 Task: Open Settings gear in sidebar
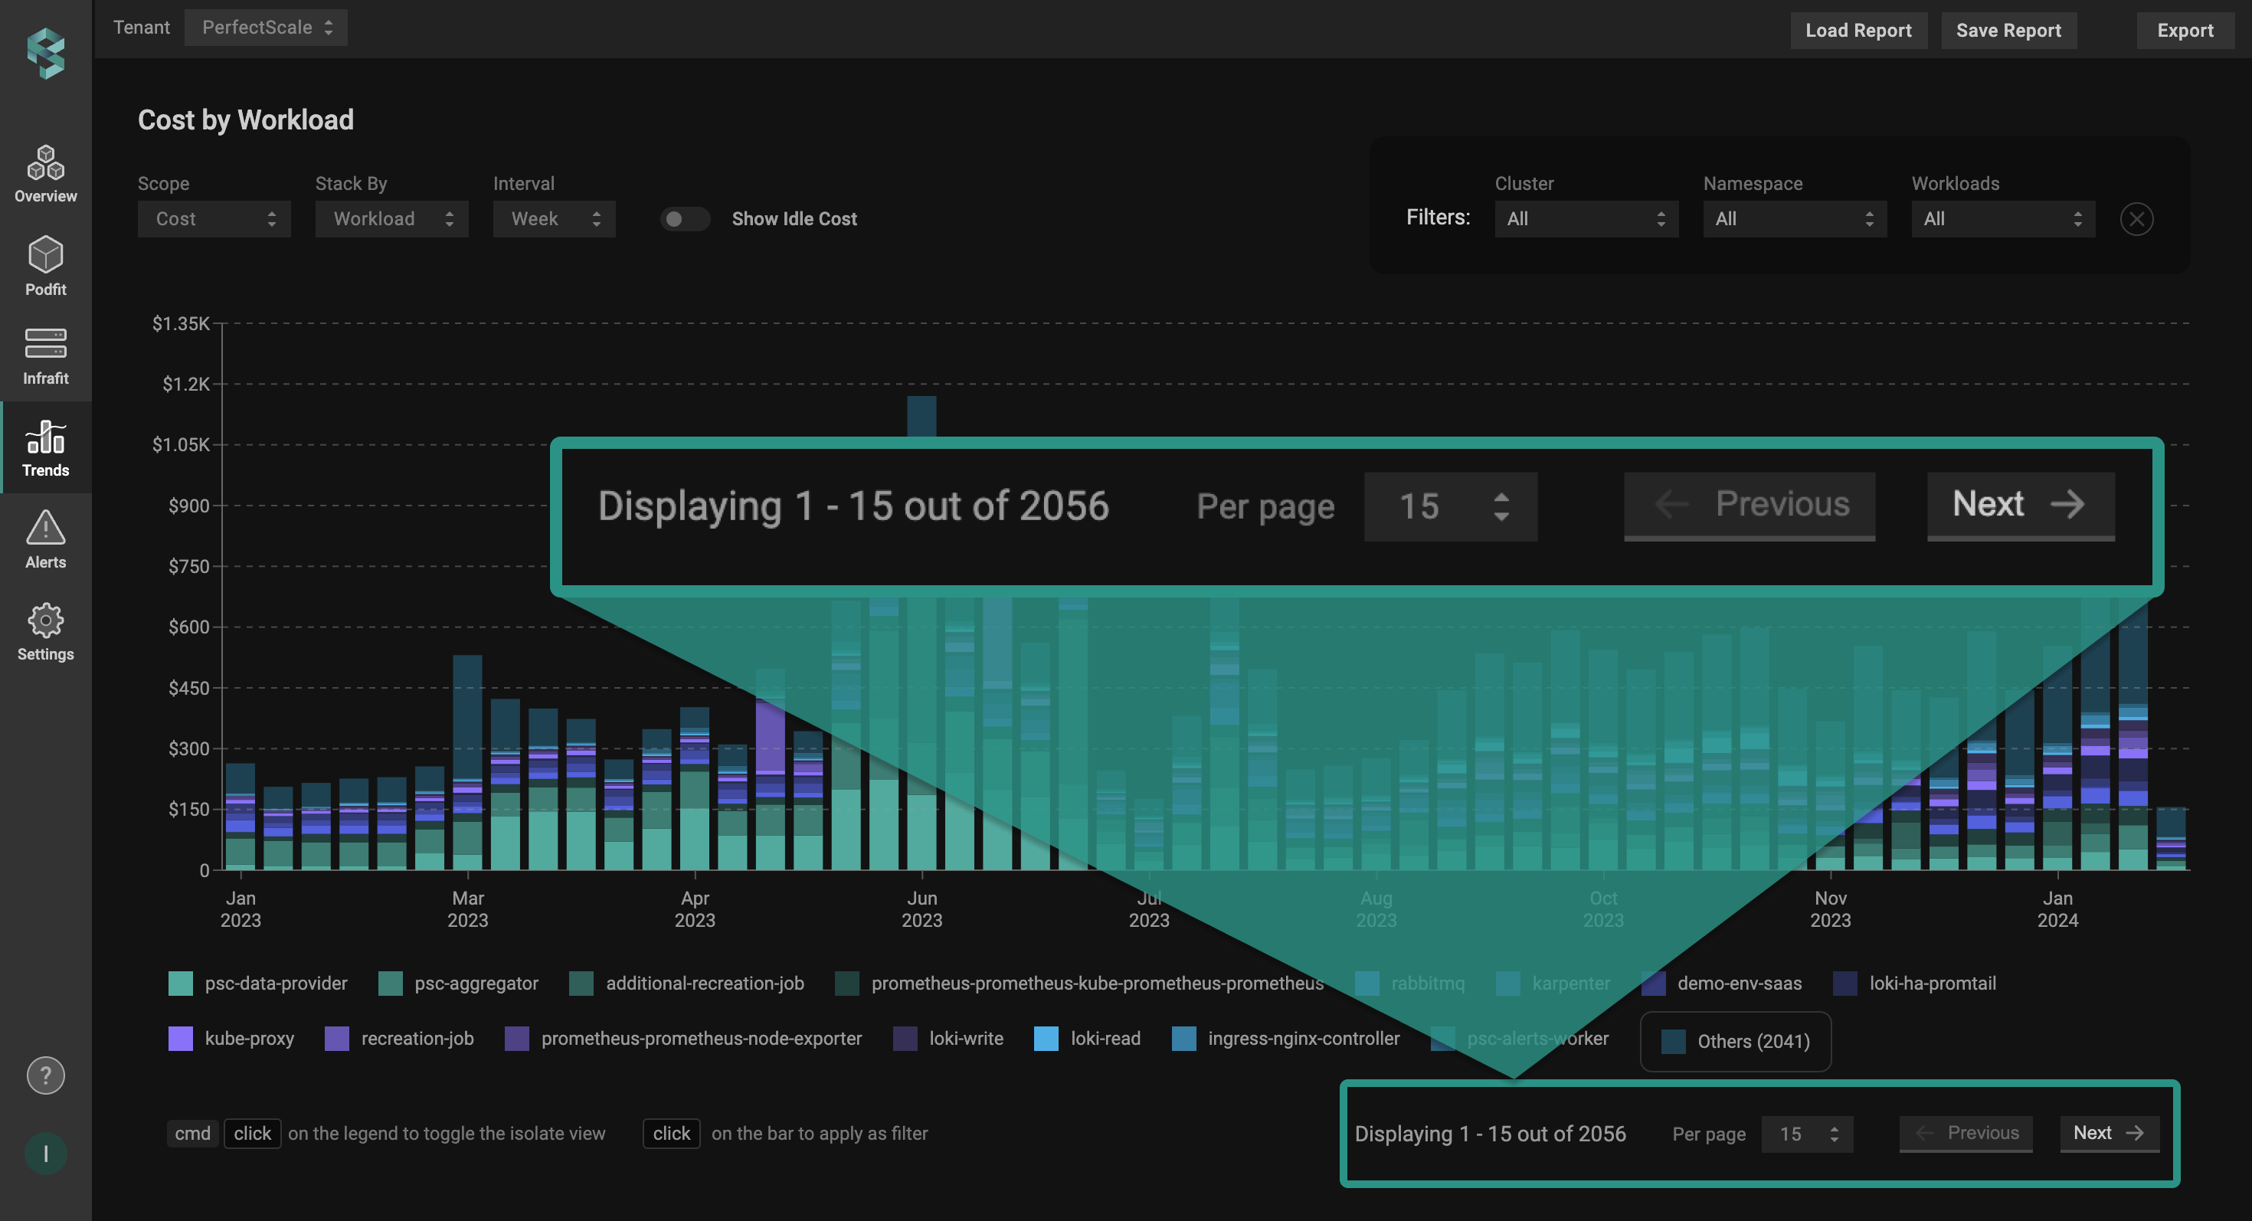click(x=45, y=632)
